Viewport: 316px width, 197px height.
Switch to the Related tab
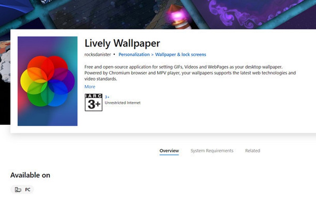(252, 151)
